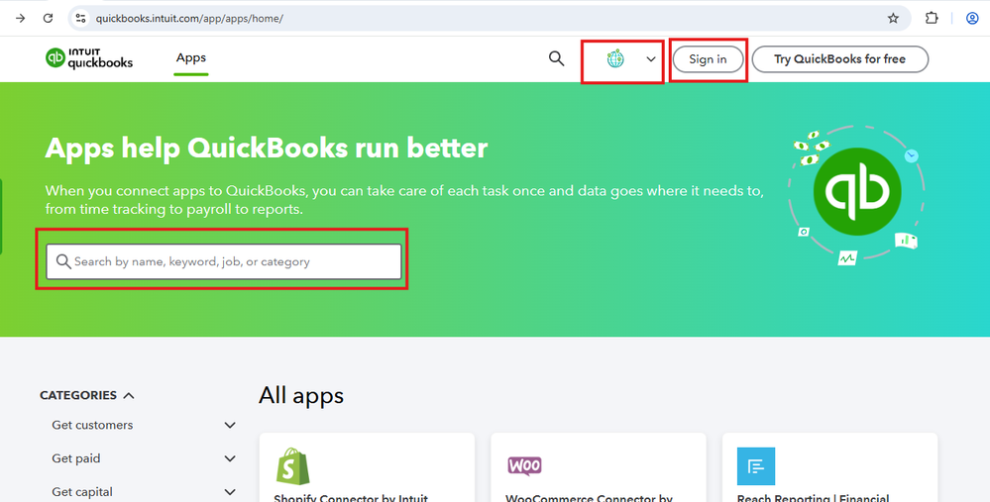990x502 pixels.
Task: Open the globe region selector dropdown
Action: 631,59
